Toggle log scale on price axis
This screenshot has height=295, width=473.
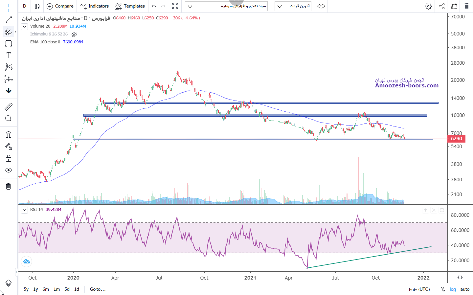click(453, 289)
